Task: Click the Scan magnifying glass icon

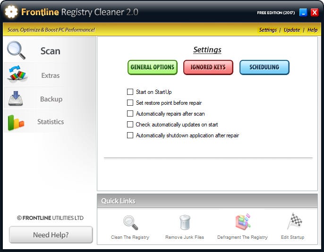Action: [x=16, y=50]
